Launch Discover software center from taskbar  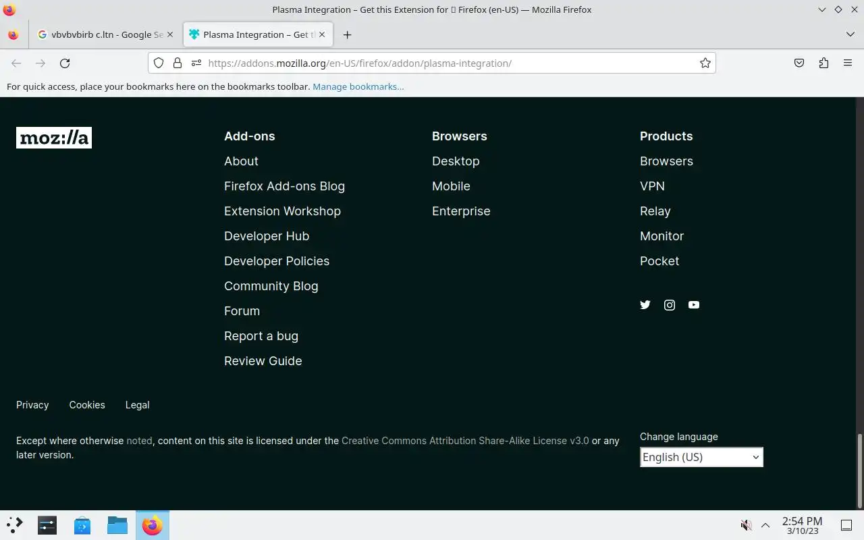click(x=82, y=524)
